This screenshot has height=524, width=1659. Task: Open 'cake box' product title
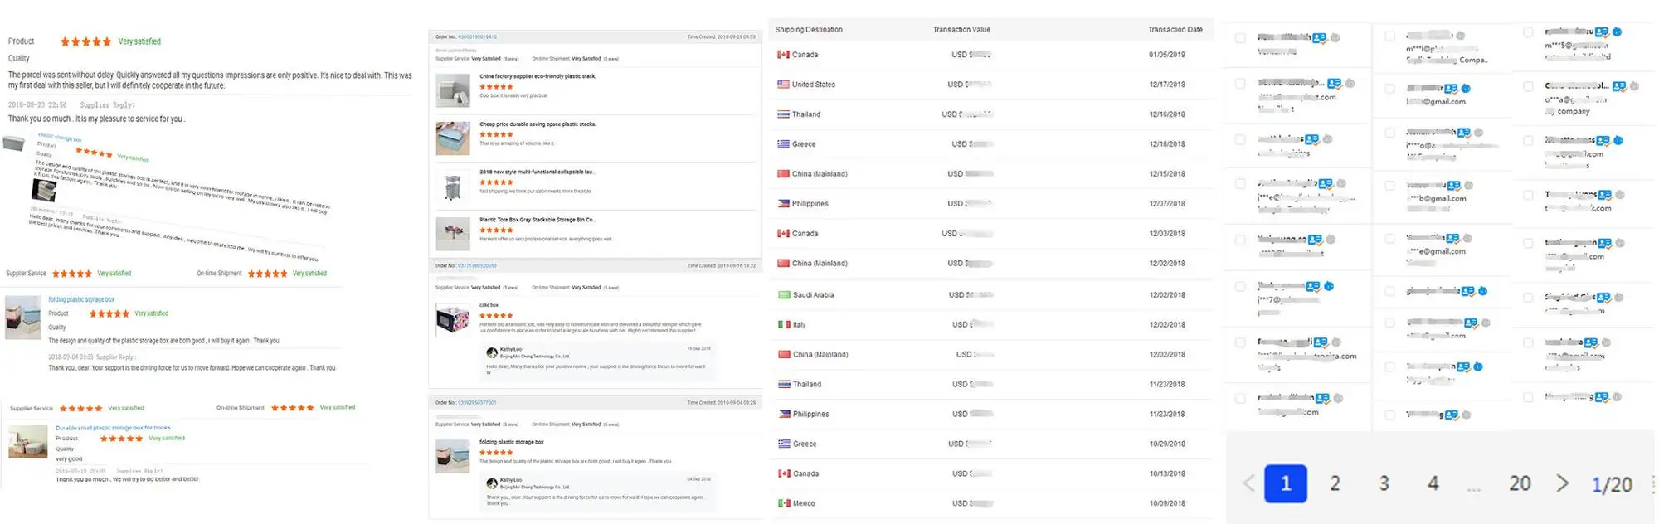[489, 305]
